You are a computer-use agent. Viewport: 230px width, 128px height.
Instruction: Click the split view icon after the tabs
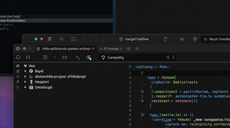(129, 49)
